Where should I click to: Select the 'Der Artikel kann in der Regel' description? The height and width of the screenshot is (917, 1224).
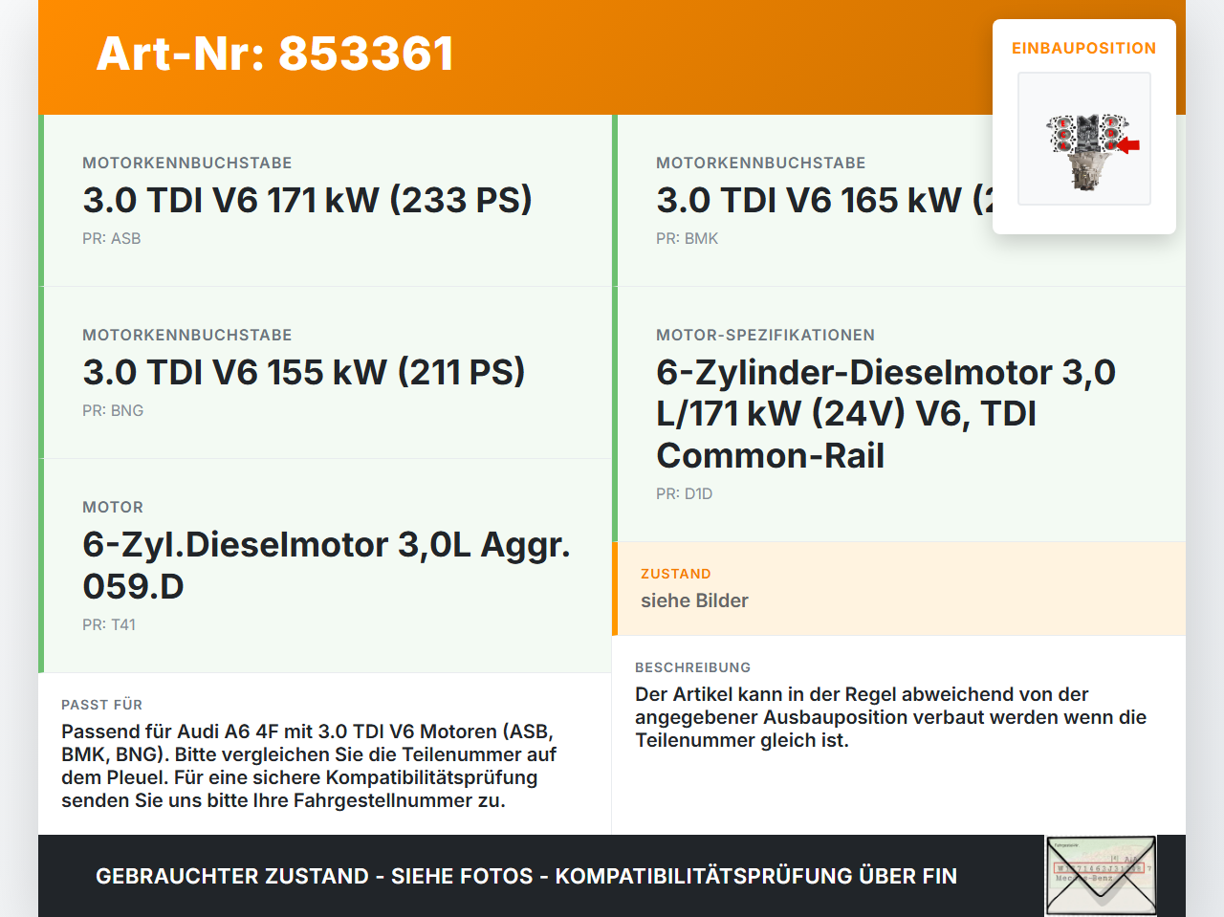tap(891, 717)
